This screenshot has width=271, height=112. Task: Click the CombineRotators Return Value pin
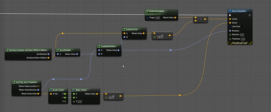(118, 50)
